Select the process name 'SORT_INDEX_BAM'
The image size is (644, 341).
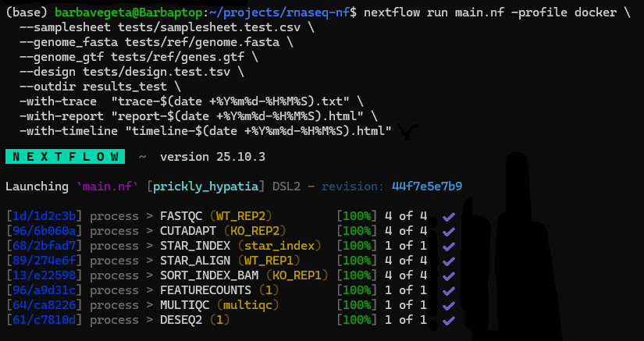[209, 275]
